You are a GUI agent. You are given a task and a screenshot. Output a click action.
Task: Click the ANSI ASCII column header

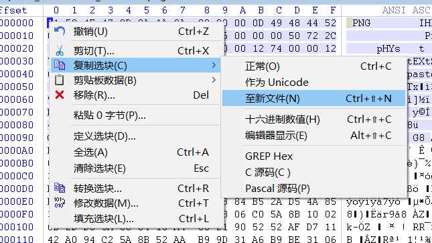click(x=407, y=10)
